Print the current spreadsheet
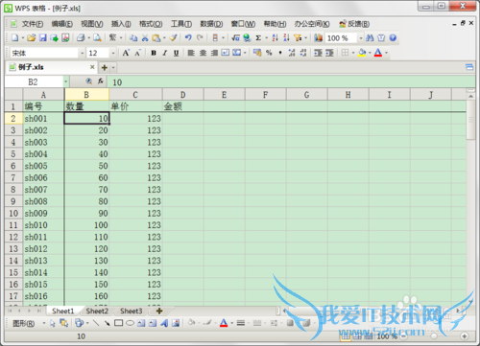Image resolution: width=480 pixels, height=346 pixels. point(81,37)
